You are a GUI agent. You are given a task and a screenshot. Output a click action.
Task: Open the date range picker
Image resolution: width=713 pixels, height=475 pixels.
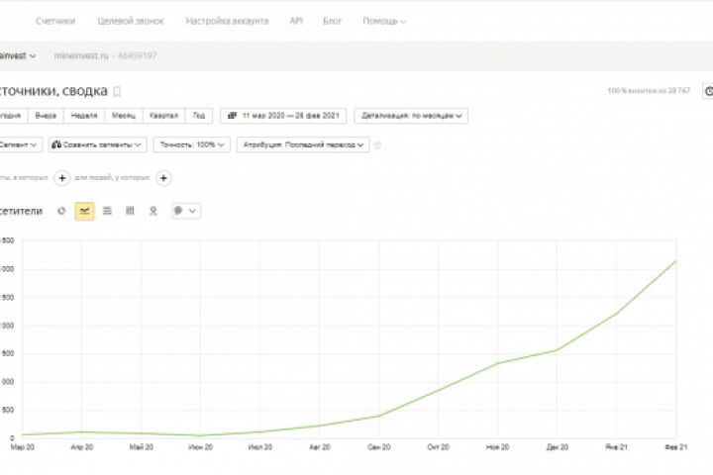[283, 116]
